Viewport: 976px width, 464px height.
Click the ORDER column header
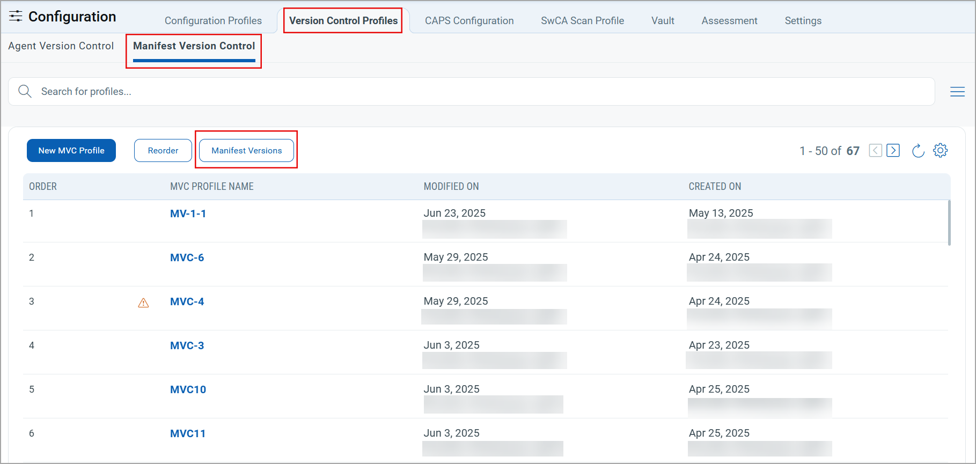coord(43,187)
